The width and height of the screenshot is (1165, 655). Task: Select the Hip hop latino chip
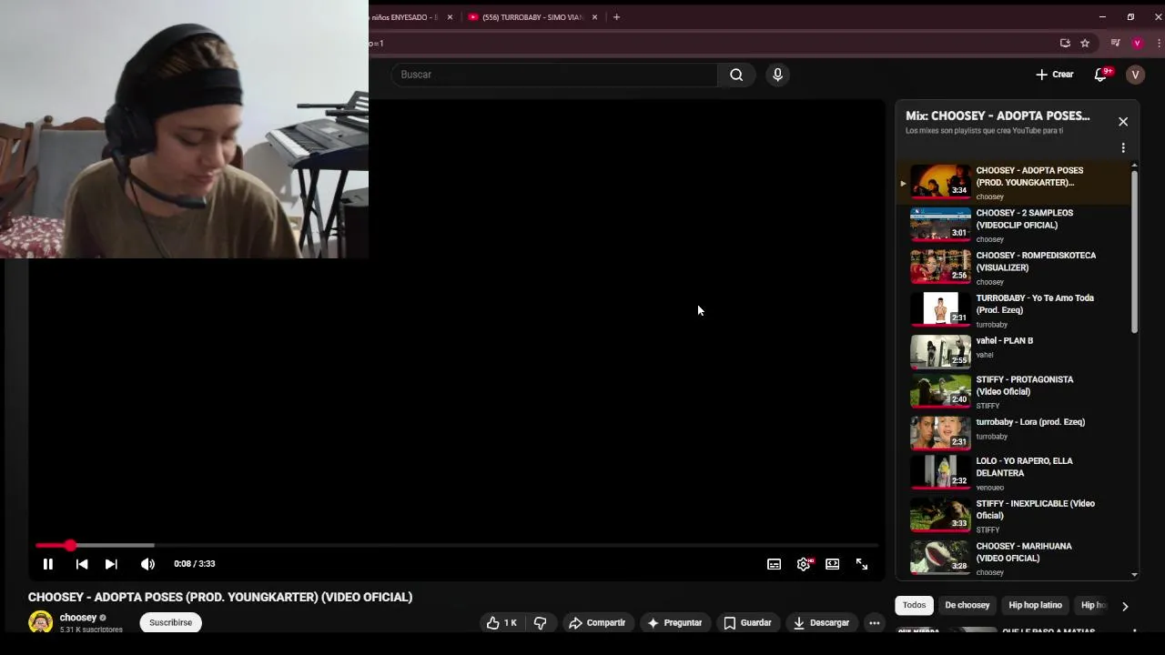(1035, 606)
